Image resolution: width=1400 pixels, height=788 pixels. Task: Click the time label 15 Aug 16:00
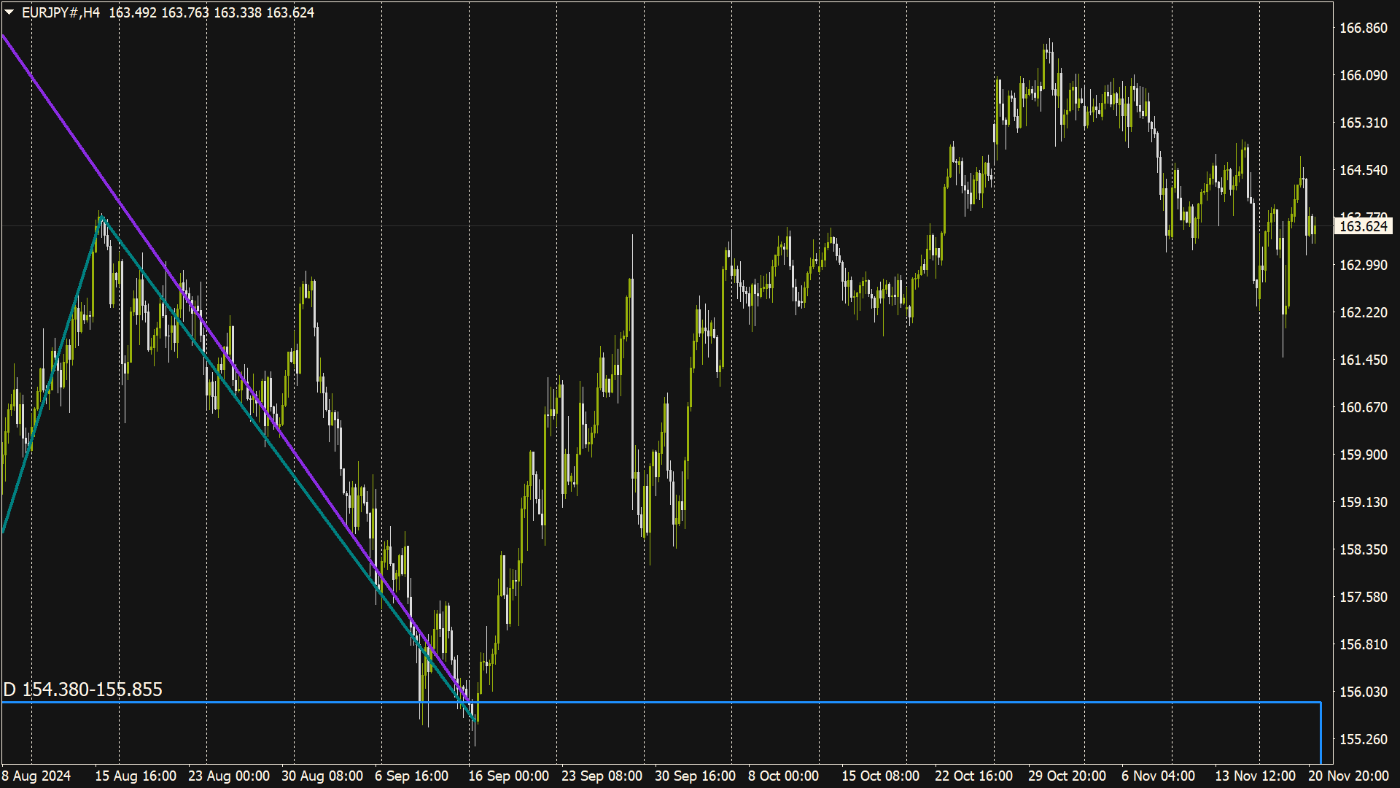click(x=136, y=776)
